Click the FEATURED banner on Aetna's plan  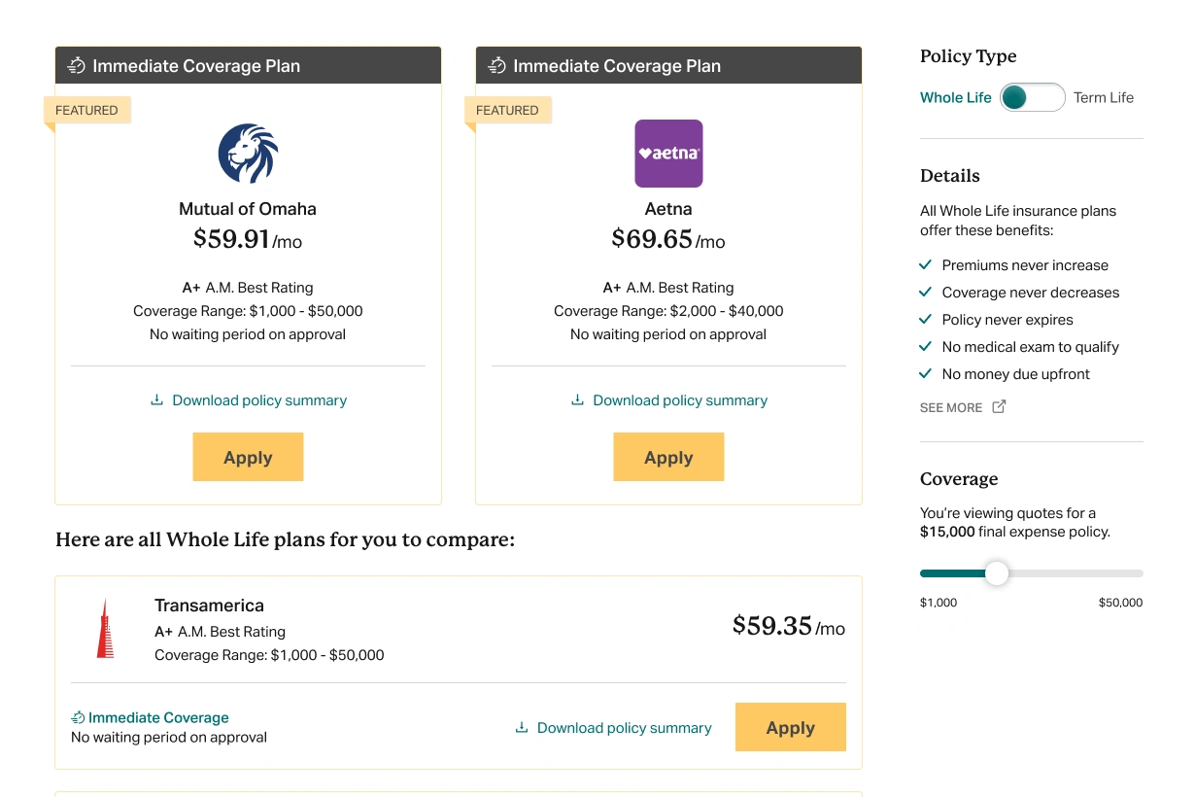coord(507,110)
